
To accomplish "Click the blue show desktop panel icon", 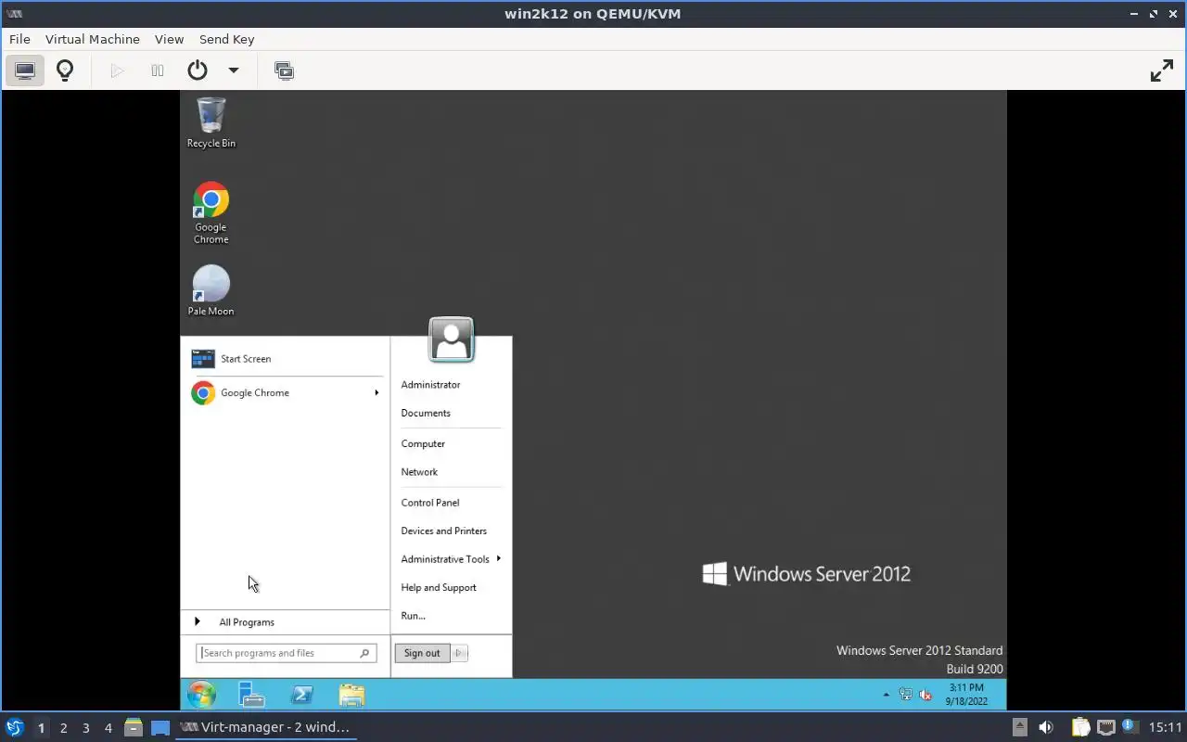I will click(x=160, y=727).
